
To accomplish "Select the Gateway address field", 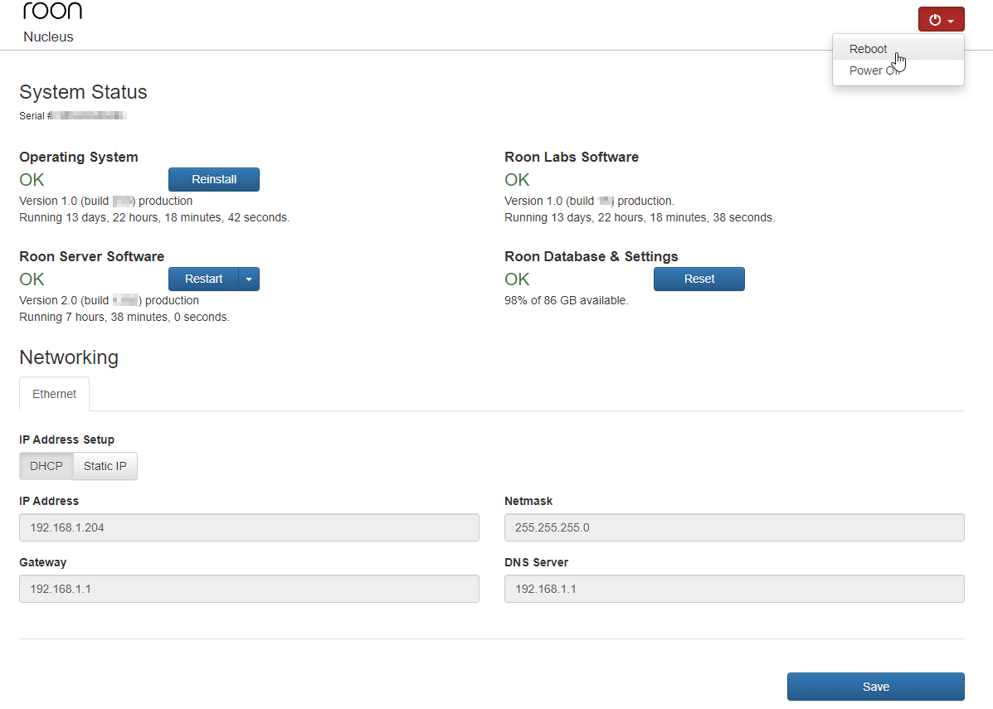I will [x=249, y=589].
